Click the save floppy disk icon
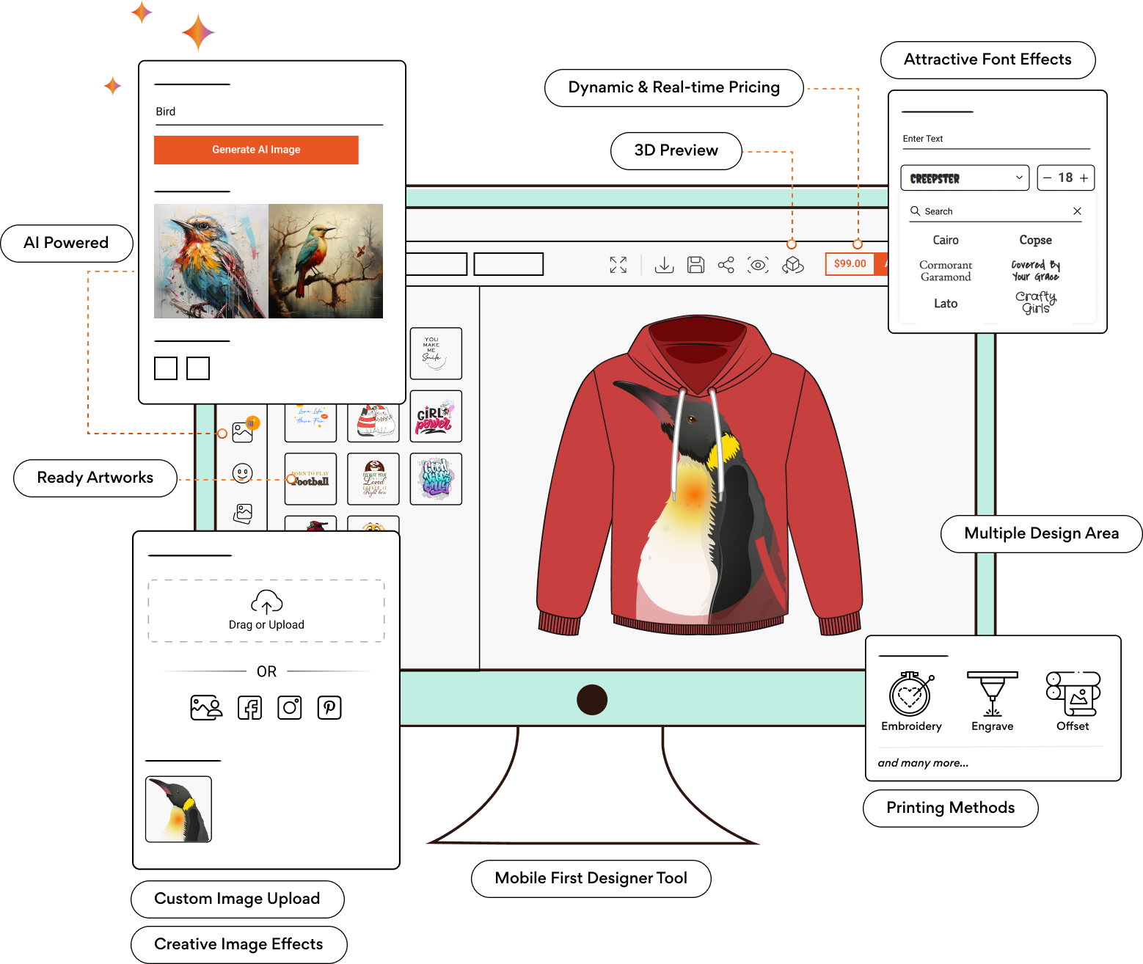 click(x=695, y=265)
